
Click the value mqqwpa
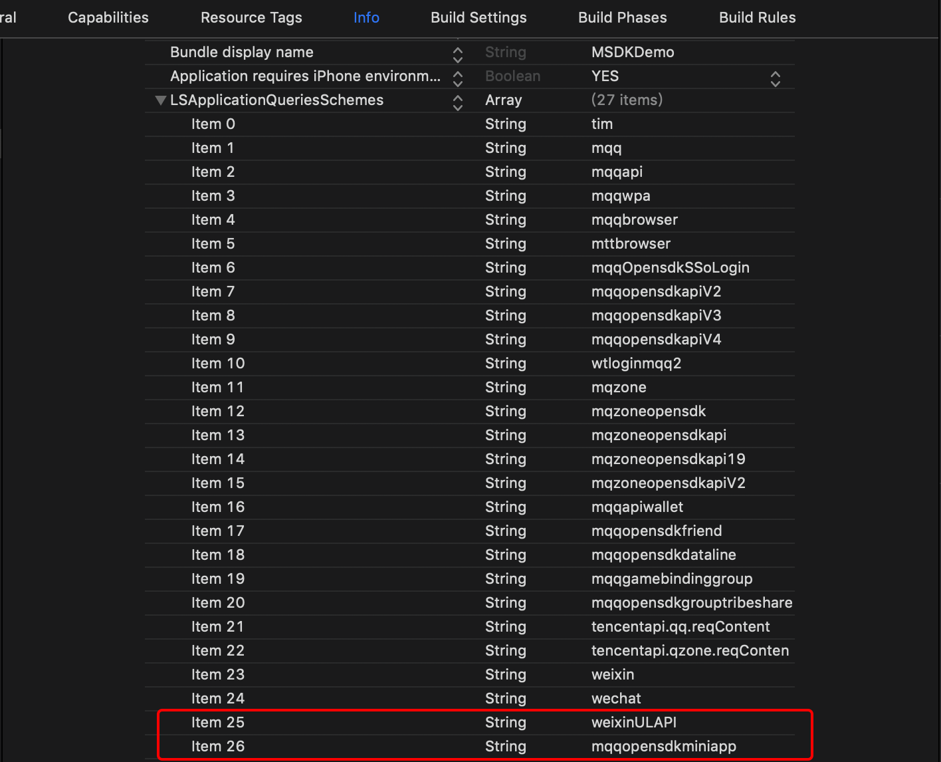point(621,196)
